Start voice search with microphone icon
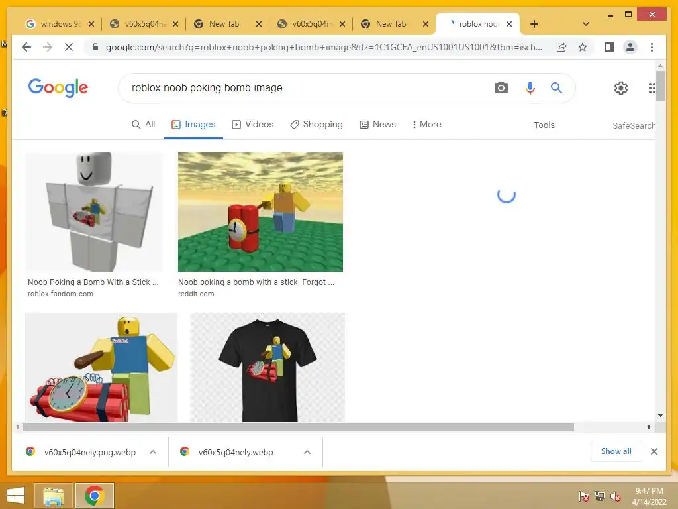 [530, 88]
